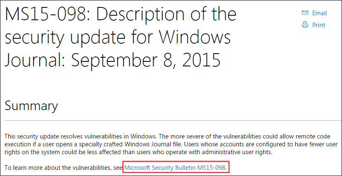
Task: Click the word "Windows" in the title
Action: [194, 36]
